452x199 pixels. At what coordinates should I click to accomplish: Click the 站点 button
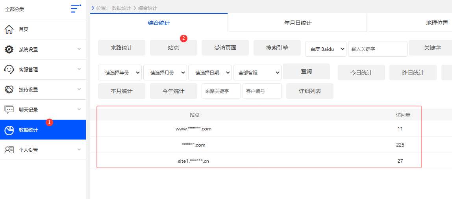[174, 48]
